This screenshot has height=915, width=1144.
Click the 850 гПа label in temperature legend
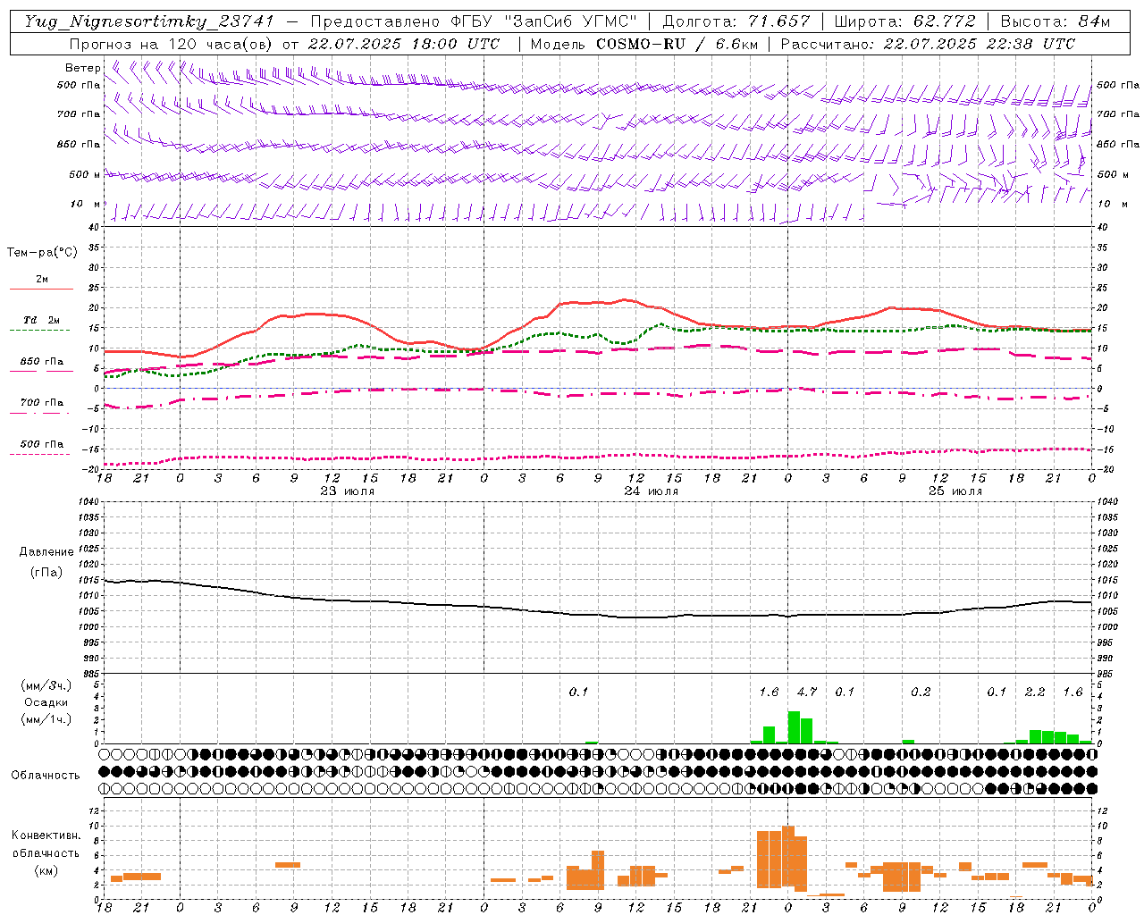coord(42,362)
